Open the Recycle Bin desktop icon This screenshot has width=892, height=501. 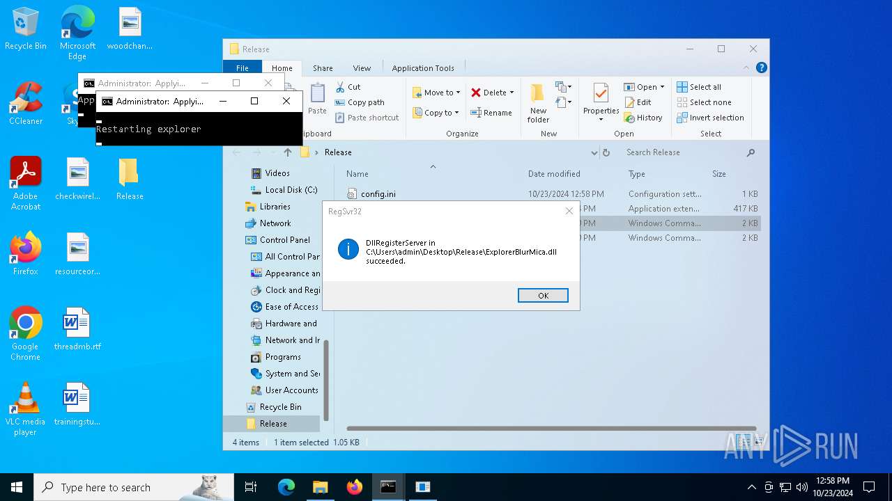(x=26, y=29)
